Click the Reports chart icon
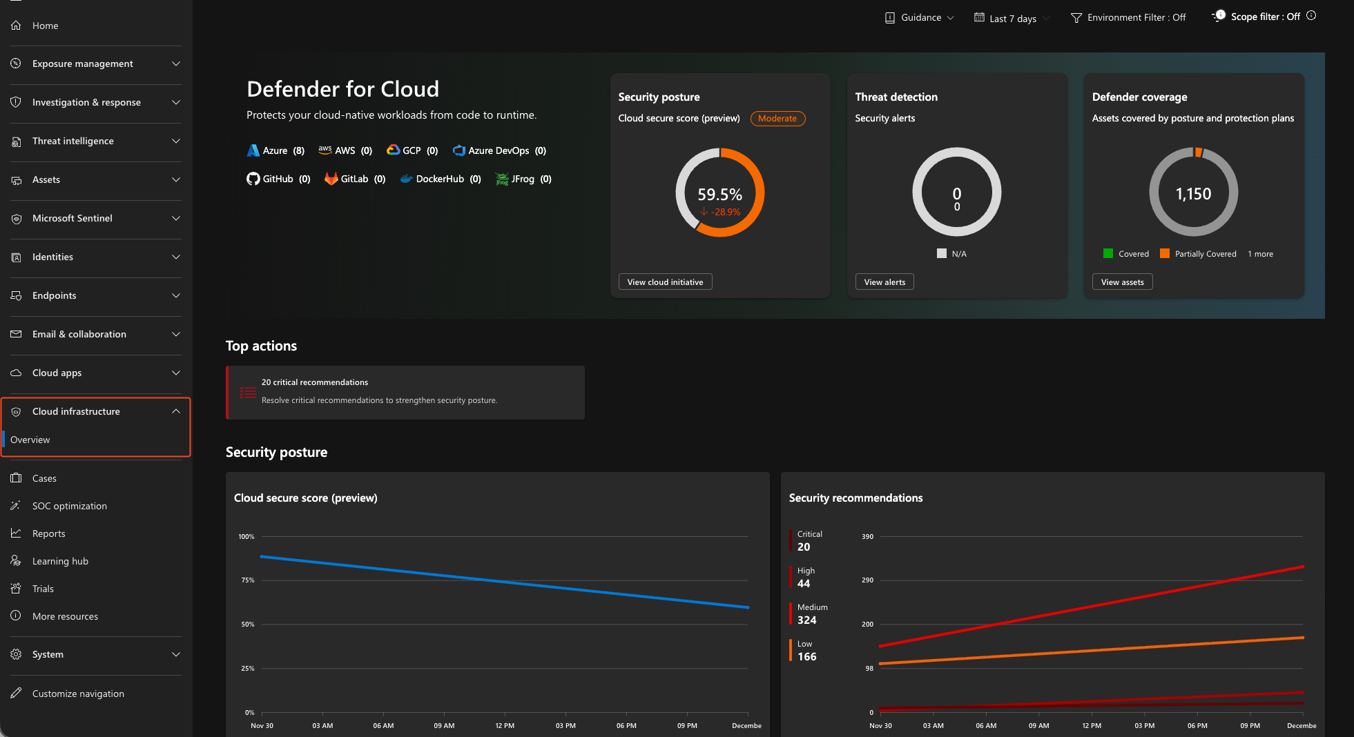Image resolution: width=1354 pixels, height=737 pixels. (x=15, y=533)
